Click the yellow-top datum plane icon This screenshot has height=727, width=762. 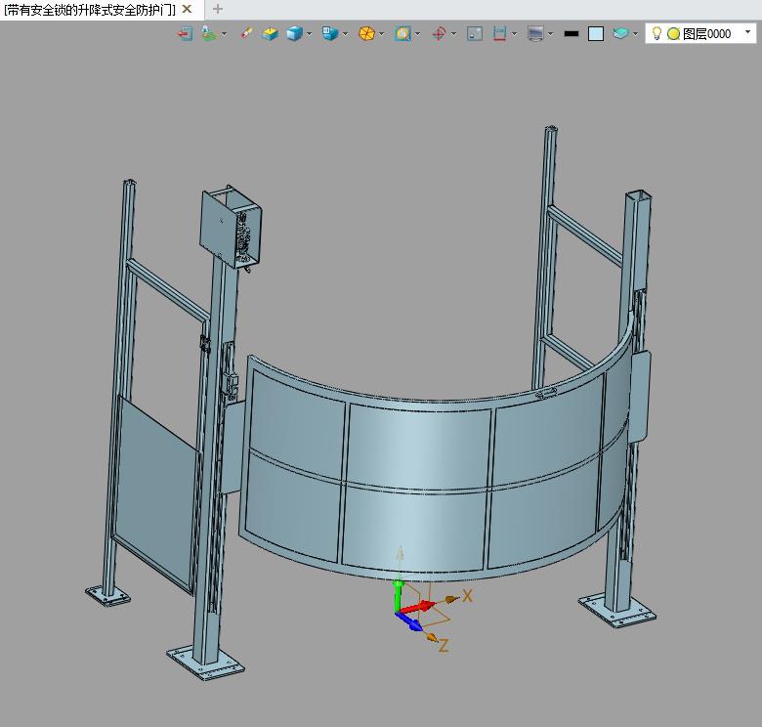click(x=270, y=33)
